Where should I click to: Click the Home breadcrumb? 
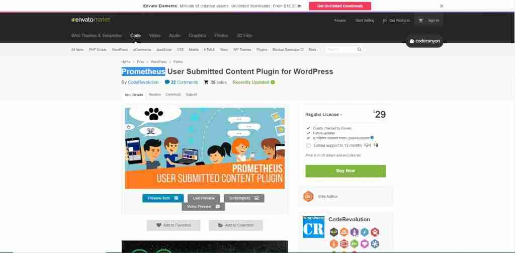pos(126,62)
